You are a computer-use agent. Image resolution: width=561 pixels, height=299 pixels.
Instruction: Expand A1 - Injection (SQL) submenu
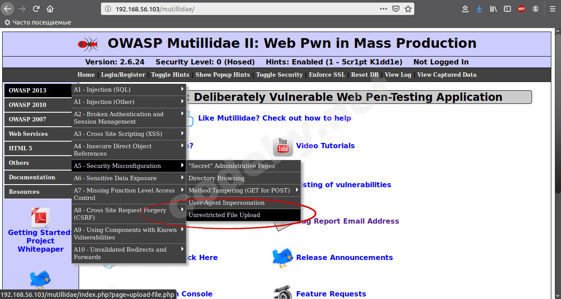click(x=129, y=89)
